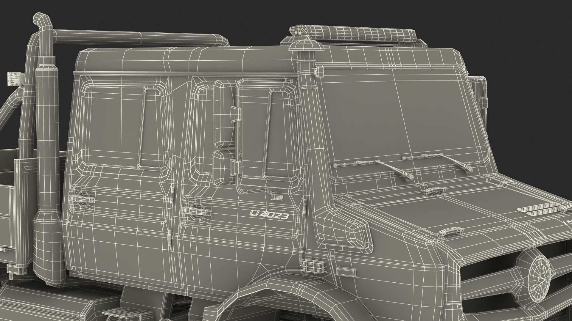Viewport: 572px width, 321px height.
Task: Select the hood grab handle near the front edge
Action: (x=450, y=232)
